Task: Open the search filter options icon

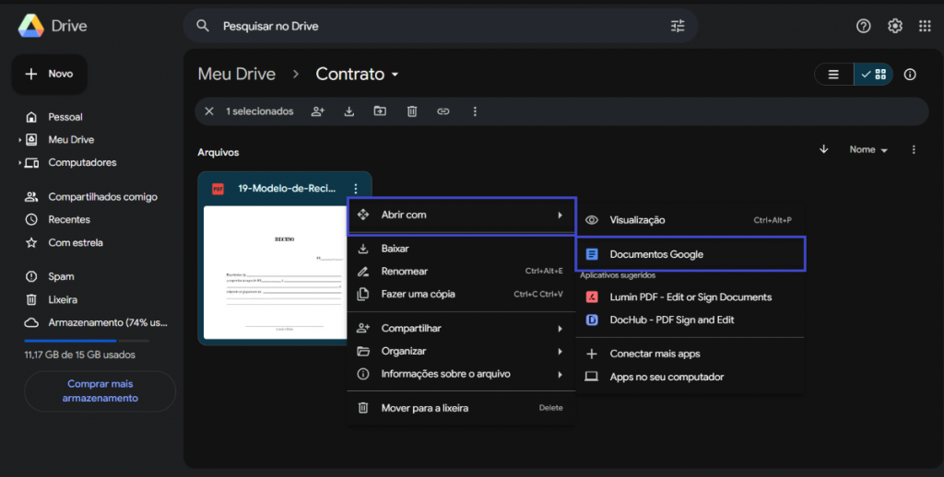Action: tap(678, 26)
